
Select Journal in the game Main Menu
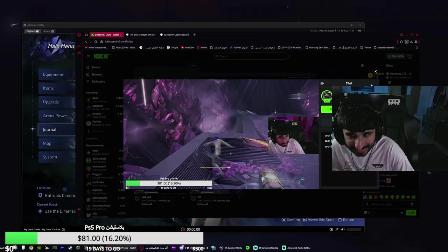tap(57, 129)
